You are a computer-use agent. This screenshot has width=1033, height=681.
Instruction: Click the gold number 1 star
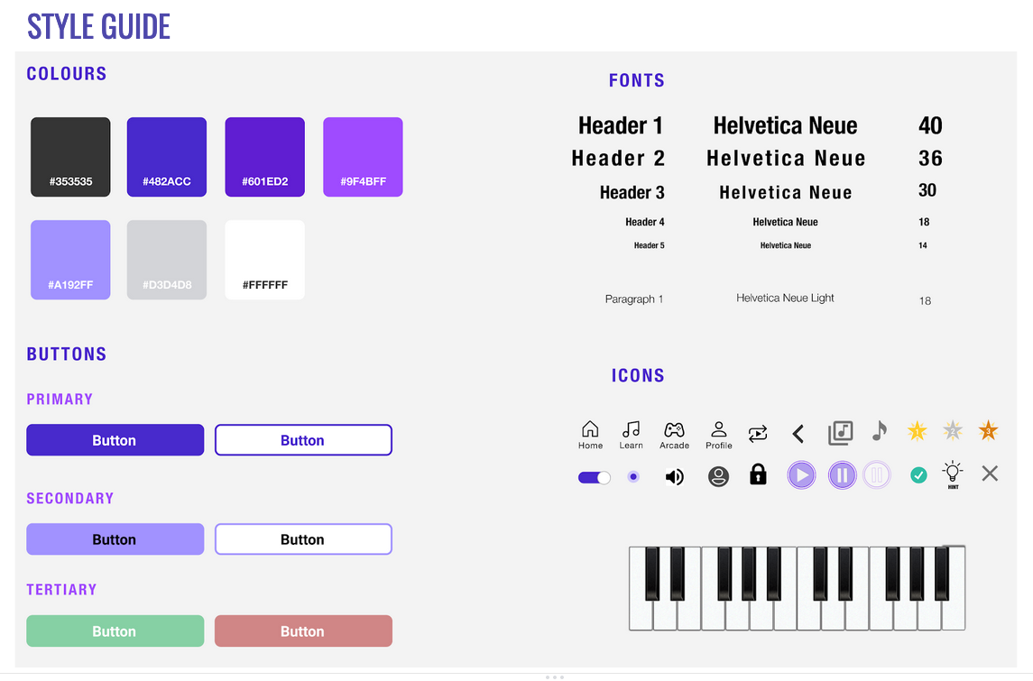[x=917, y=431]
